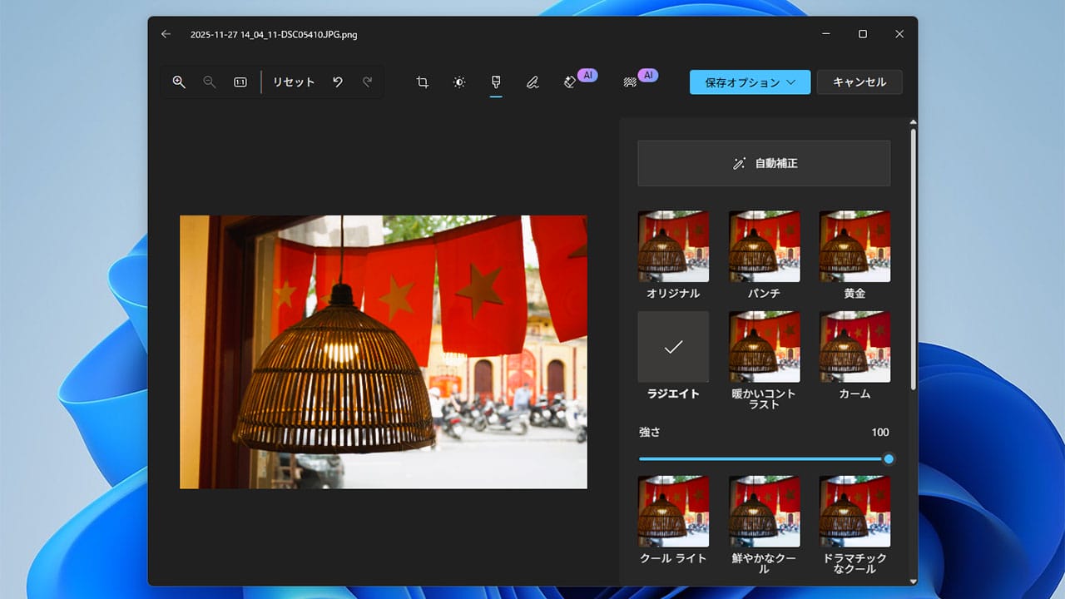Click リセット to reset all edits
Screen dimensions: 1065x599
(293, 82)
